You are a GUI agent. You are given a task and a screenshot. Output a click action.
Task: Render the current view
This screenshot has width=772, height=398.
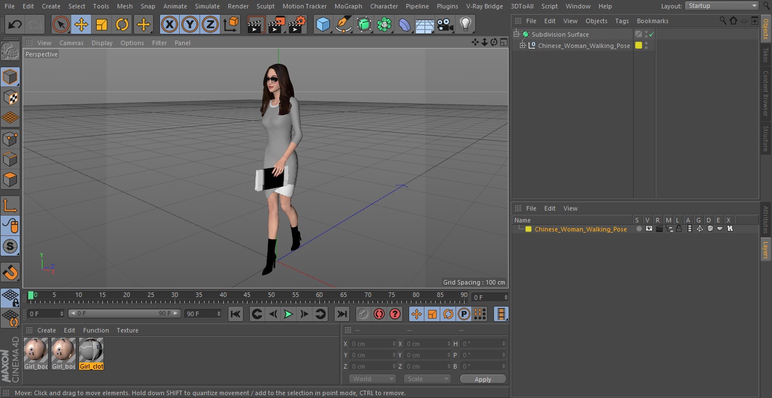tap(256, 25)
